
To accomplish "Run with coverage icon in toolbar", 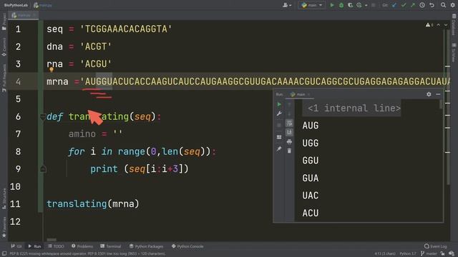I will (350, 5).
